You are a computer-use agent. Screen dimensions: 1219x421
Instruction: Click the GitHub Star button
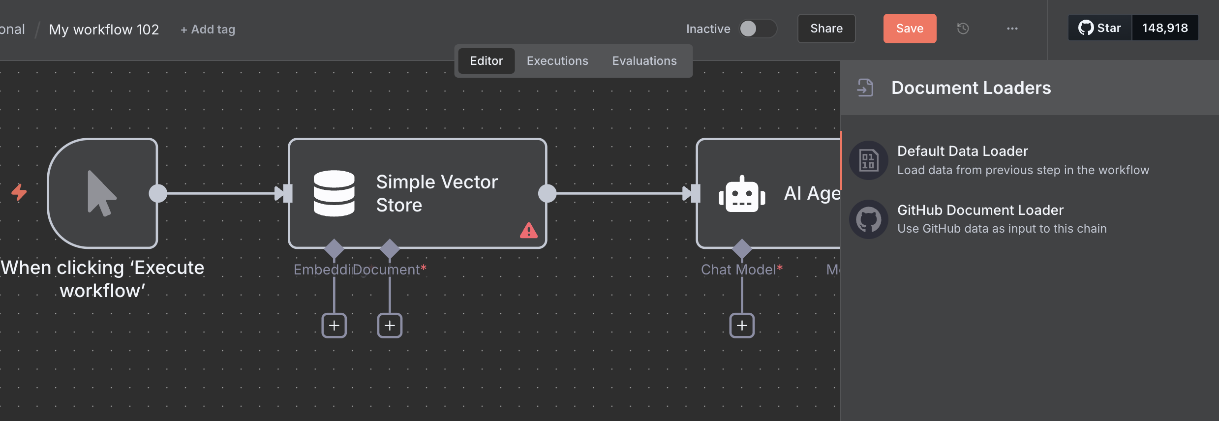click(1100, 28)
